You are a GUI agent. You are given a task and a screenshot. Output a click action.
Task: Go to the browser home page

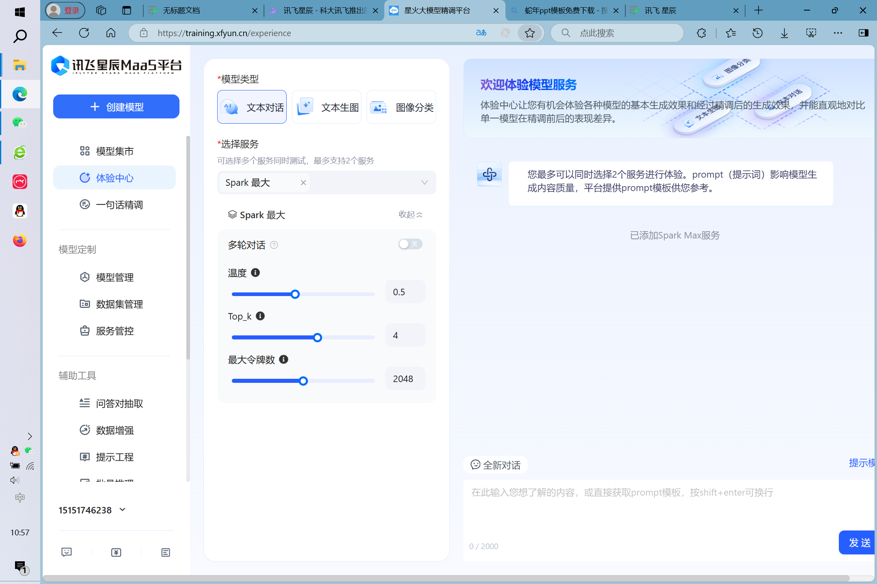111,33
